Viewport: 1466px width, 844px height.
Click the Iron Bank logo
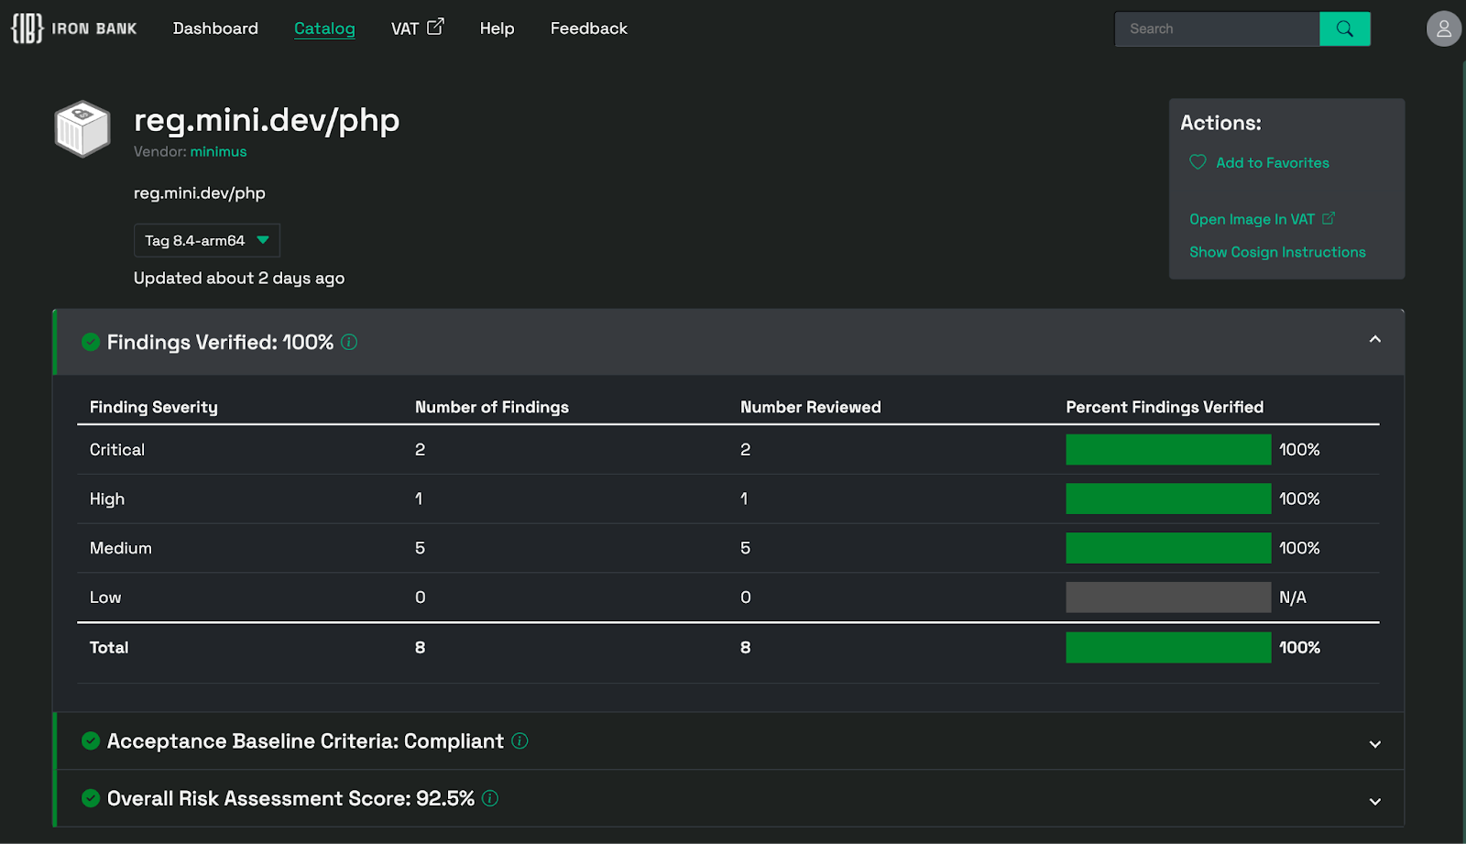[73, 28]
